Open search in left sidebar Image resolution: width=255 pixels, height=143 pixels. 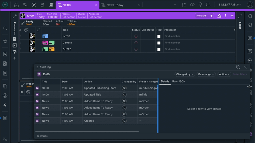(5, 28)
